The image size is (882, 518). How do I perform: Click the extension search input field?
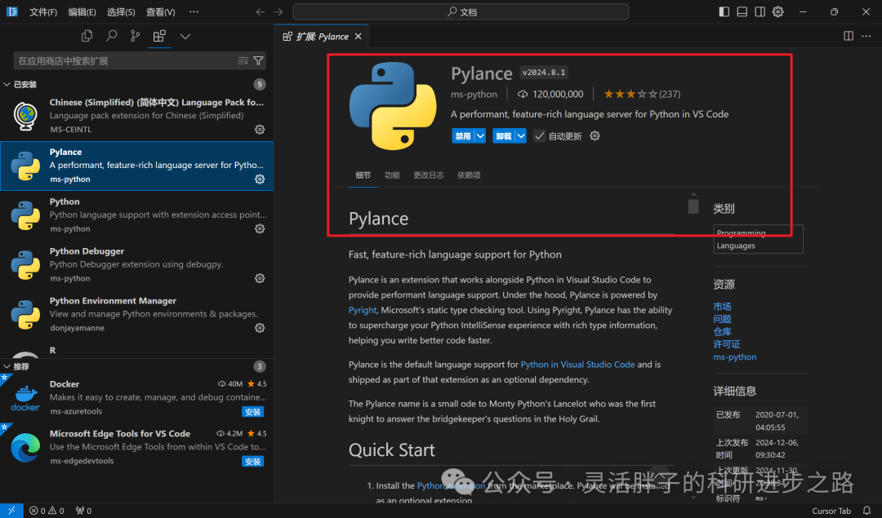(x=127, y=60)
